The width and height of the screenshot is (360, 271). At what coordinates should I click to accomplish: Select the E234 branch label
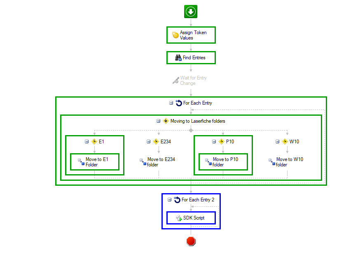(166, 141)
